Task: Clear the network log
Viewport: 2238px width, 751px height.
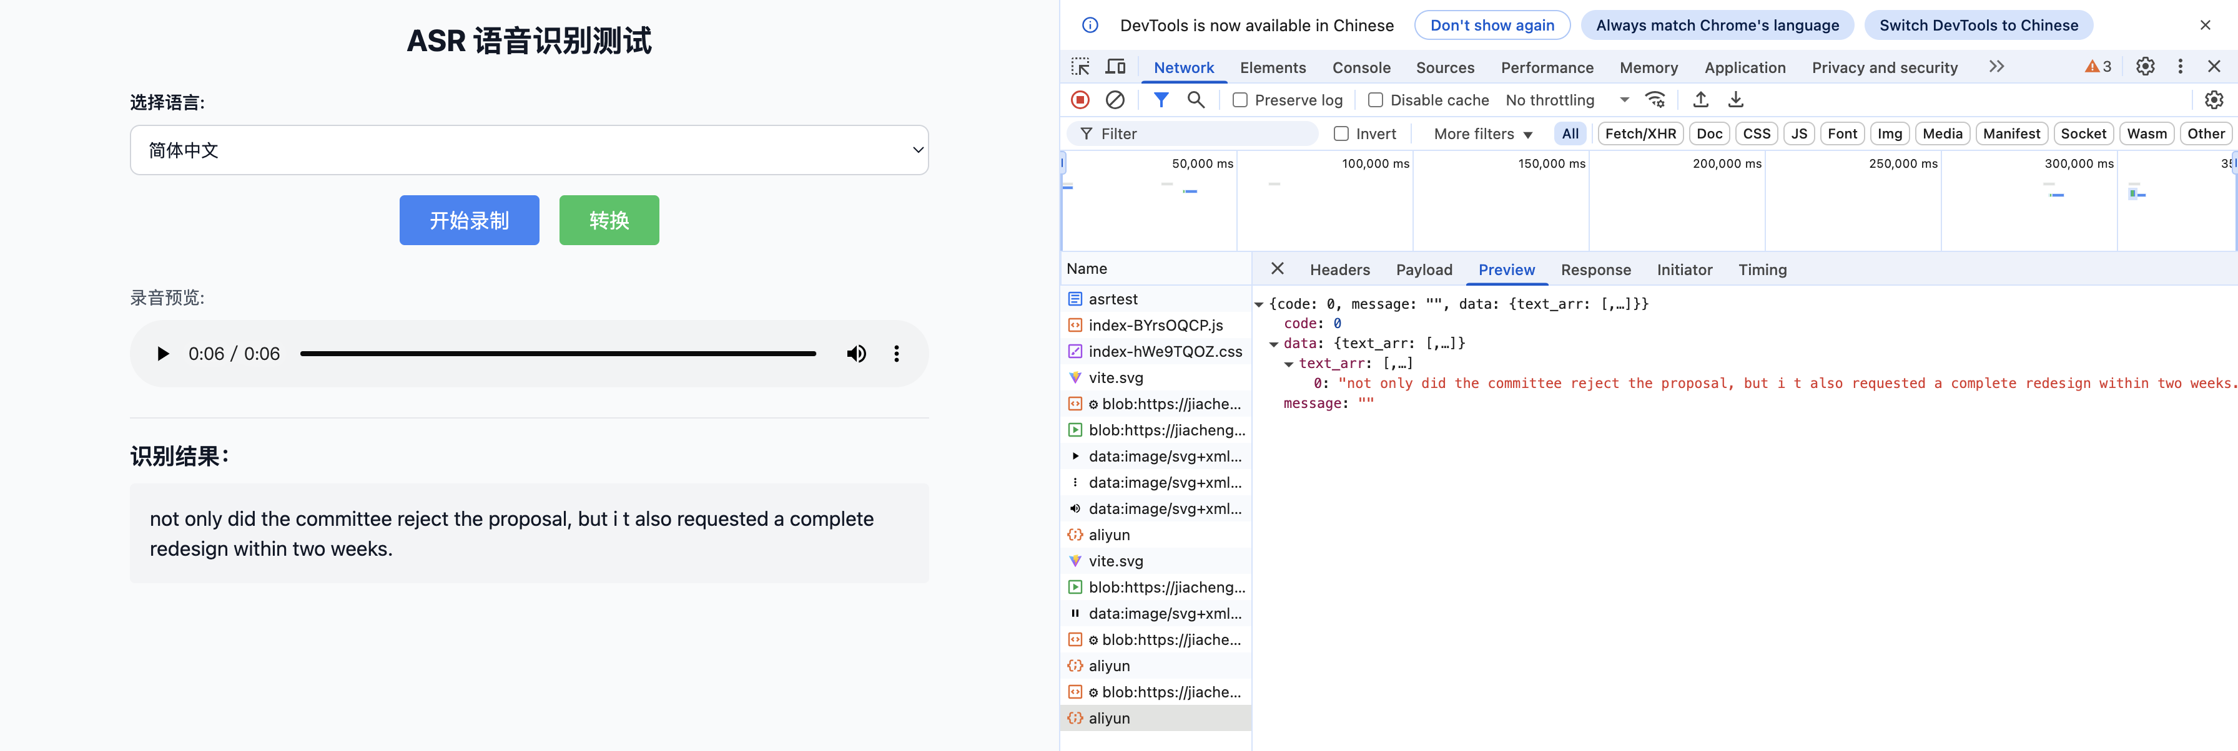Action: pyautogui.click(x=1115, y=100)
